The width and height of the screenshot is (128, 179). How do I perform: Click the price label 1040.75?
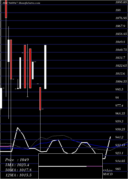121,50
